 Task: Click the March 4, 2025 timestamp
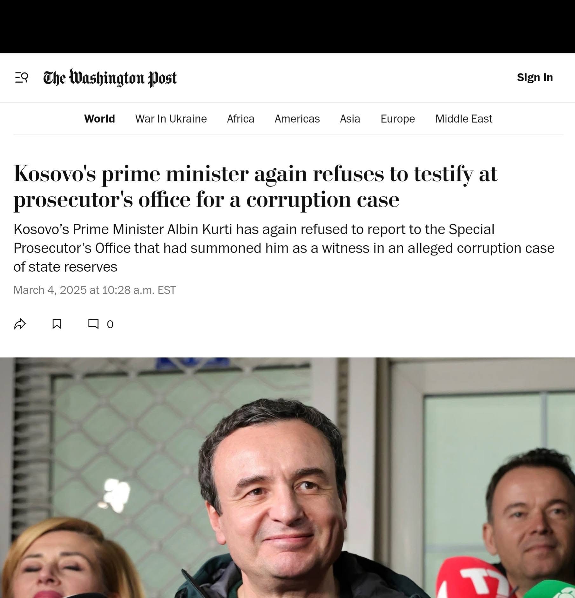click(94, 290)
